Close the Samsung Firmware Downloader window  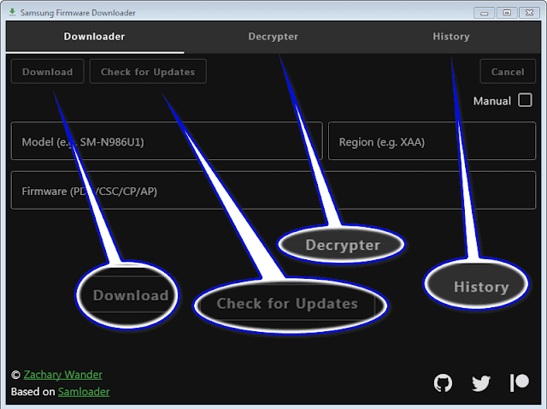[530, 13]
